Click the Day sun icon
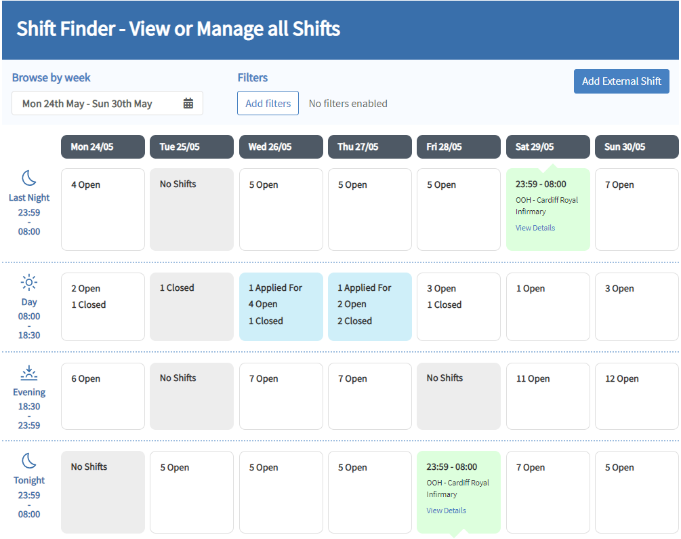 click(29, 283)
